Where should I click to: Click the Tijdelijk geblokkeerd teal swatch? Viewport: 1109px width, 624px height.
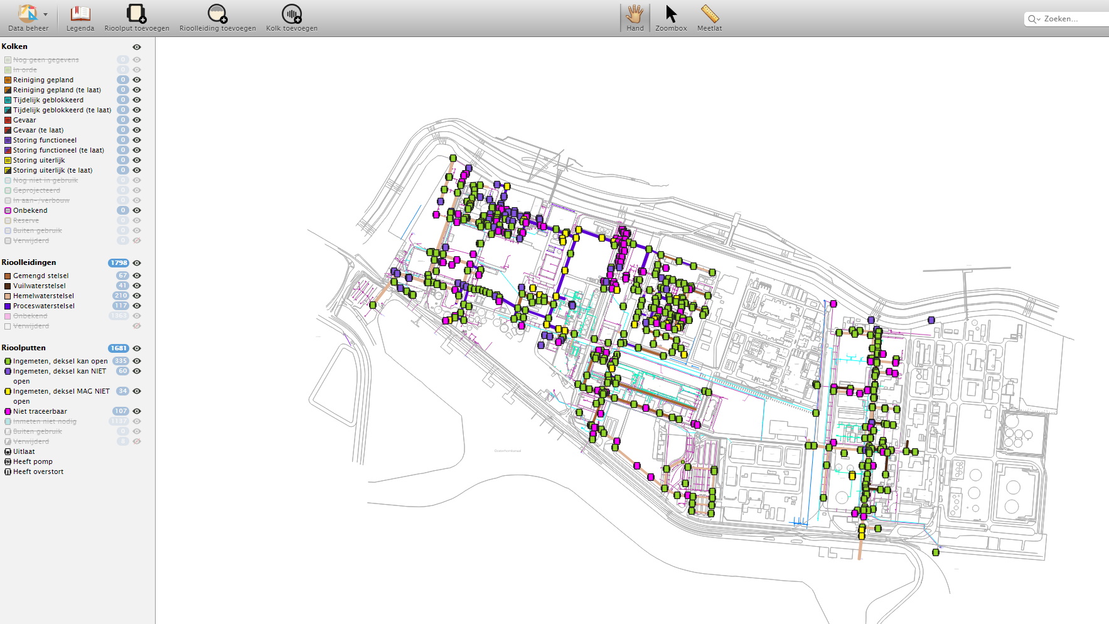(8, 100)
